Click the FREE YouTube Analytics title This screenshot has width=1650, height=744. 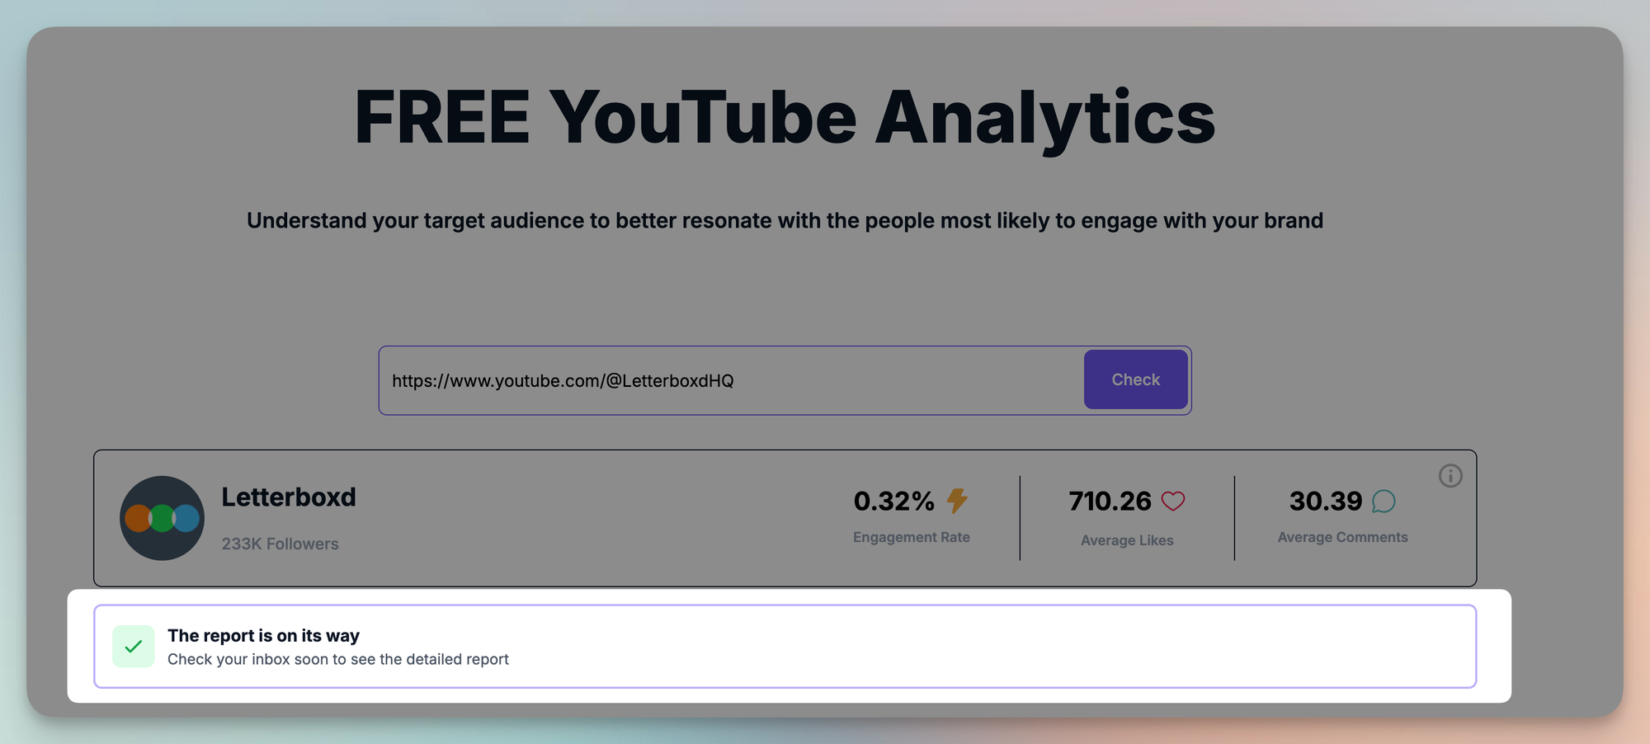click(785, 117)
